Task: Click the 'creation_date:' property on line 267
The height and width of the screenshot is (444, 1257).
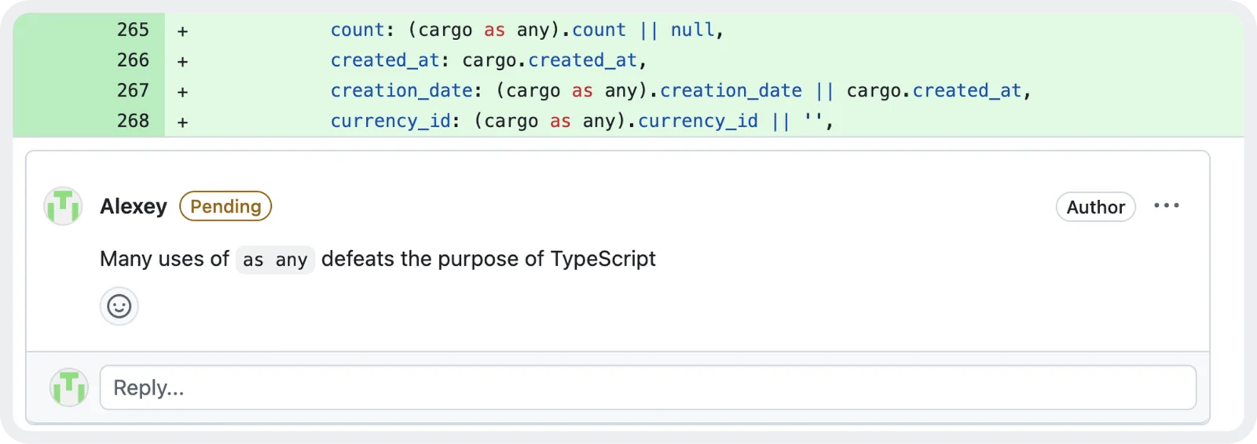Action: 406,91
